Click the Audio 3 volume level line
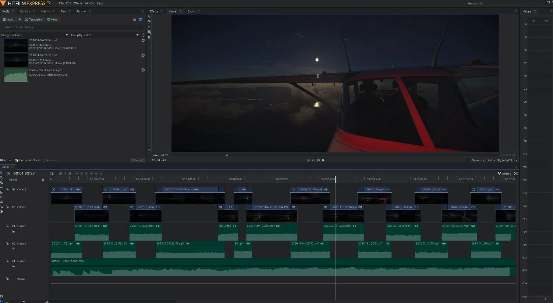Viewport: 553px width, 303px height. 283,266
